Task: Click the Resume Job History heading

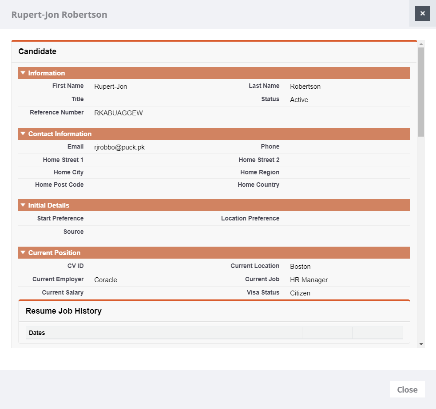Action: pos(63,311)
